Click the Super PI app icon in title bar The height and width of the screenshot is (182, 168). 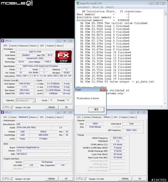click(x=78, y=3)
